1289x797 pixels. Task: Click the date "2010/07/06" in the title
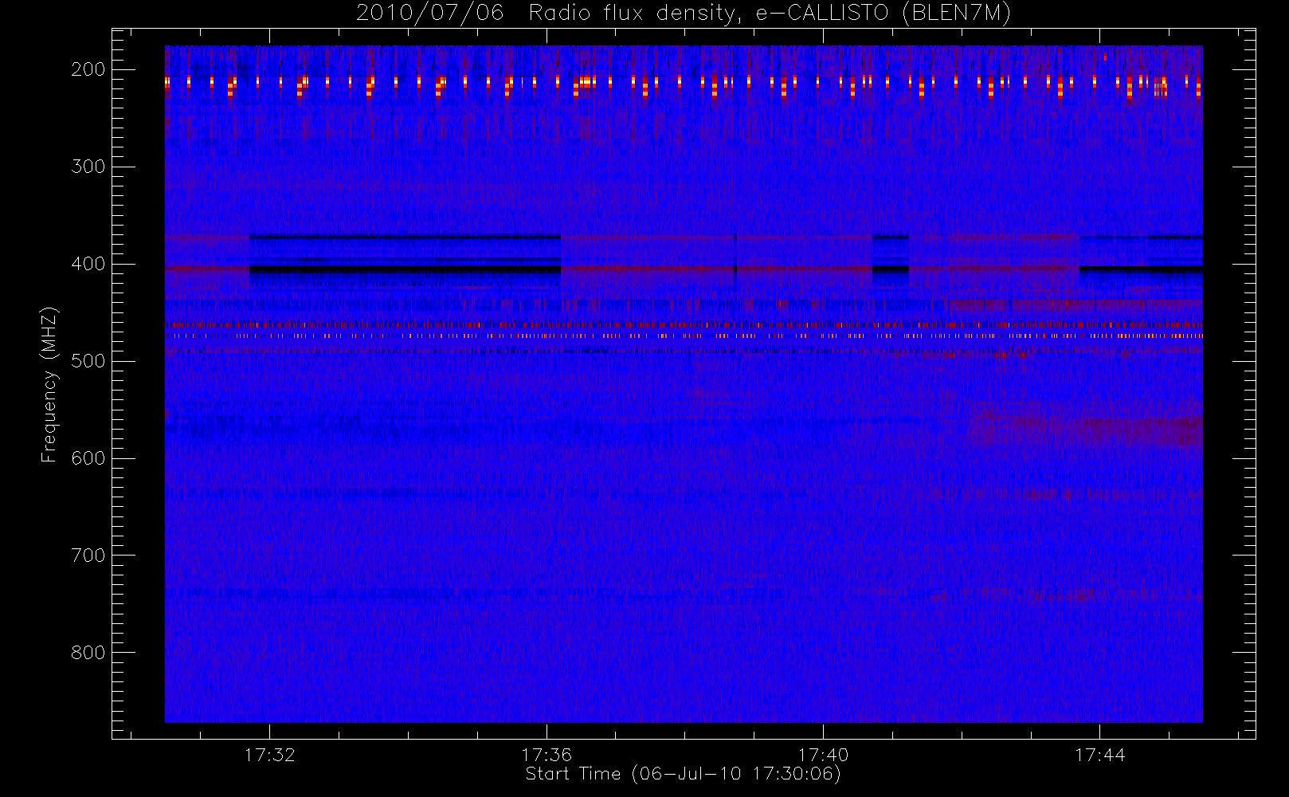(430, 14)
